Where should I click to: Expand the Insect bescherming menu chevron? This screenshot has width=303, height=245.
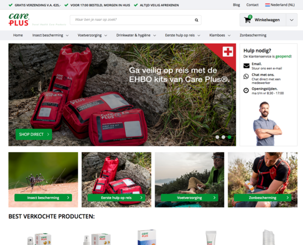coord(67,36)
